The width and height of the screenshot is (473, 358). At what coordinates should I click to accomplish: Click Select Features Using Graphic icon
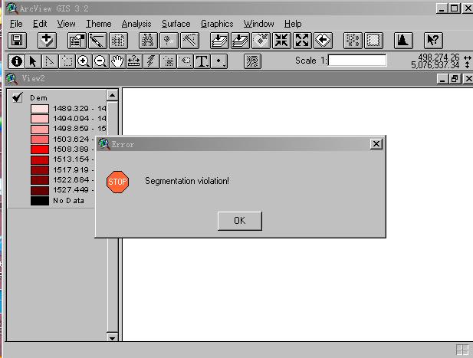pyautogui.click(x=353, y=41)
